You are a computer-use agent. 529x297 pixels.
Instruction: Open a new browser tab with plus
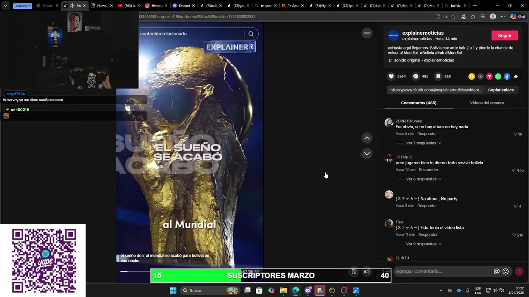[x=475, y=6]
